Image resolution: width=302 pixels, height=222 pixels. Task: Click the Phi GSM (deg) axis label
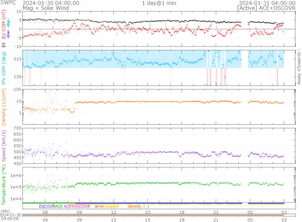click(x=4, y=68)
